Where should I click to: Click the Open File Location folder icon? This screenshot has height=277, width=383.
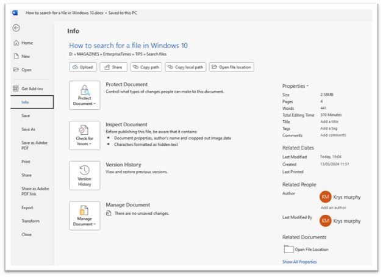click(288, 249)
